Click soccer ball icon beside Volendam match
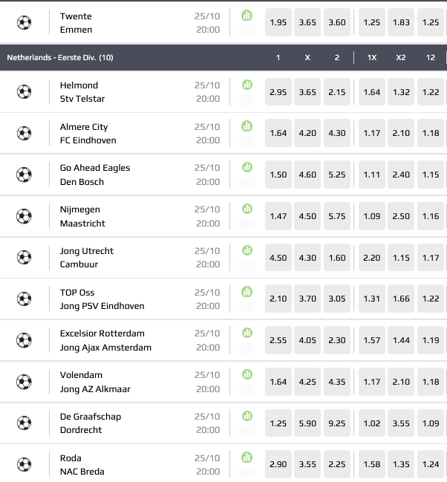Image resolution: width=447 pixels, height=482 pixels. click(25, 382)
